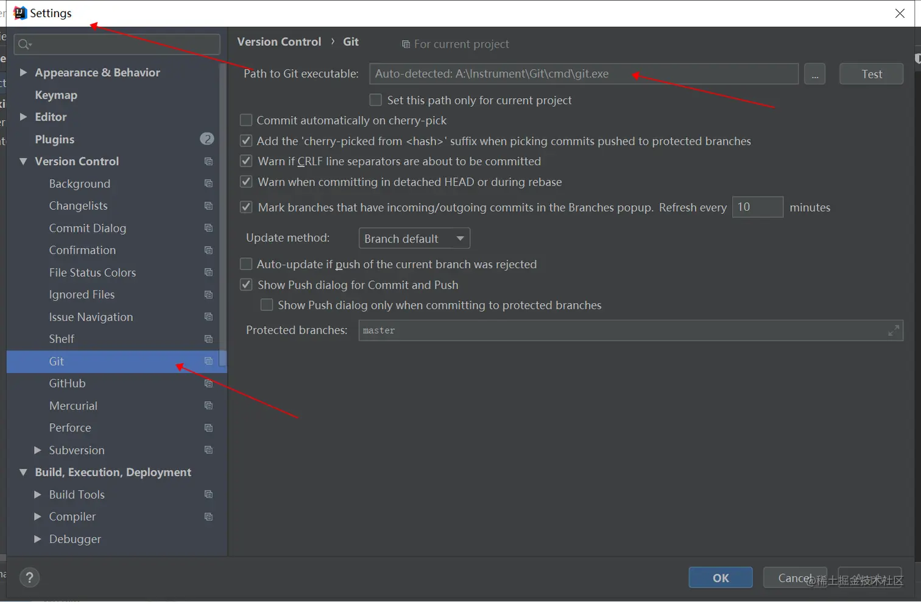Select Shelf settings page
This screenshot has width=921, height=604.
(62, 339)
